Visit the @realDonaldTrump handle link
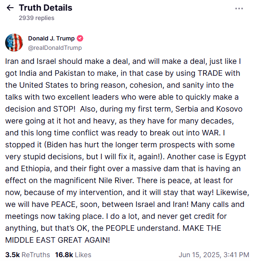The image size is (254, 261). 55,48
